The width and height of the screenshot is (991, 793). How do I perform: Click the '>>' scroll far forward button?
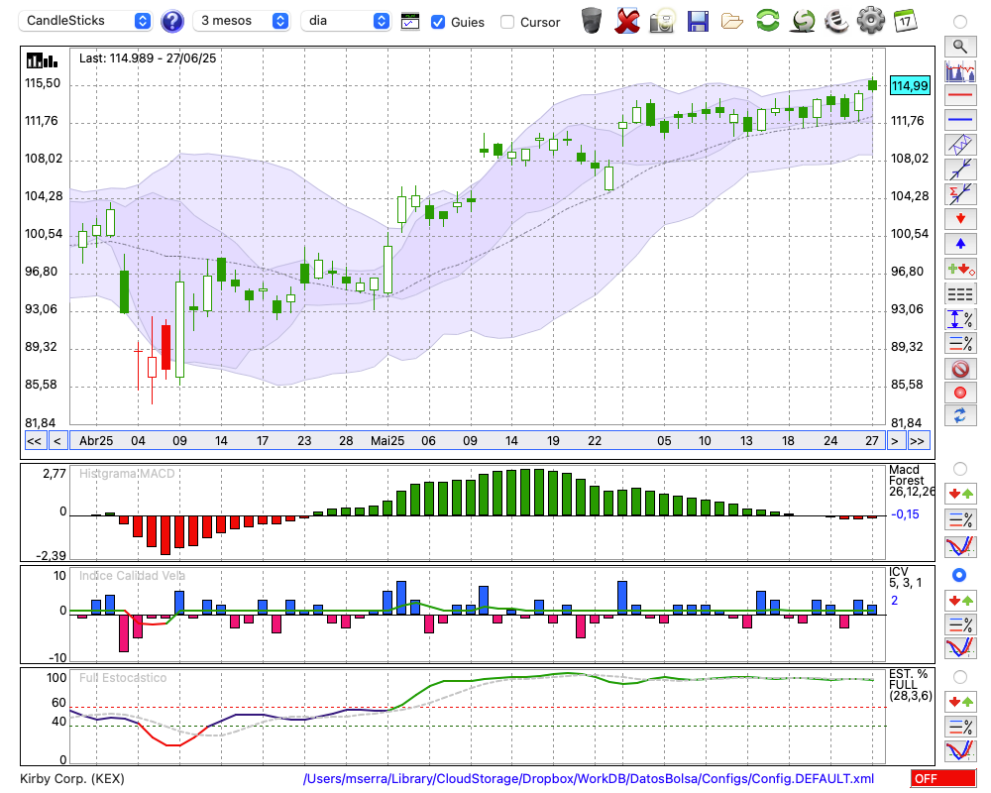pos(917,441)
